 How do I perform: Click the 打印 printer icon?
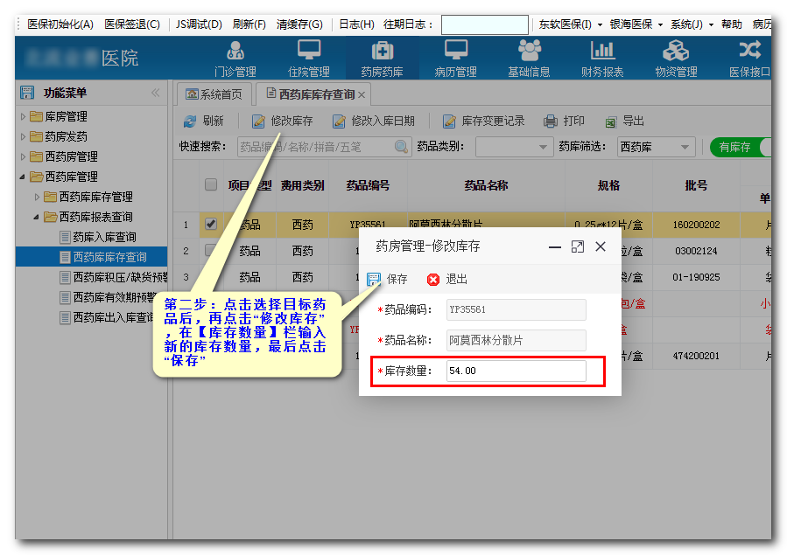[551, 121]
